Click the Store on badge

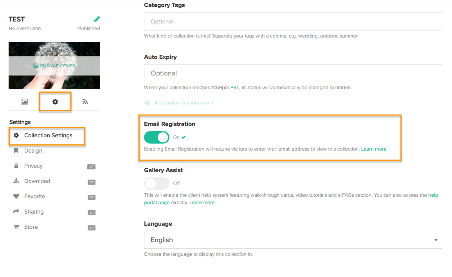click(92, 228)
